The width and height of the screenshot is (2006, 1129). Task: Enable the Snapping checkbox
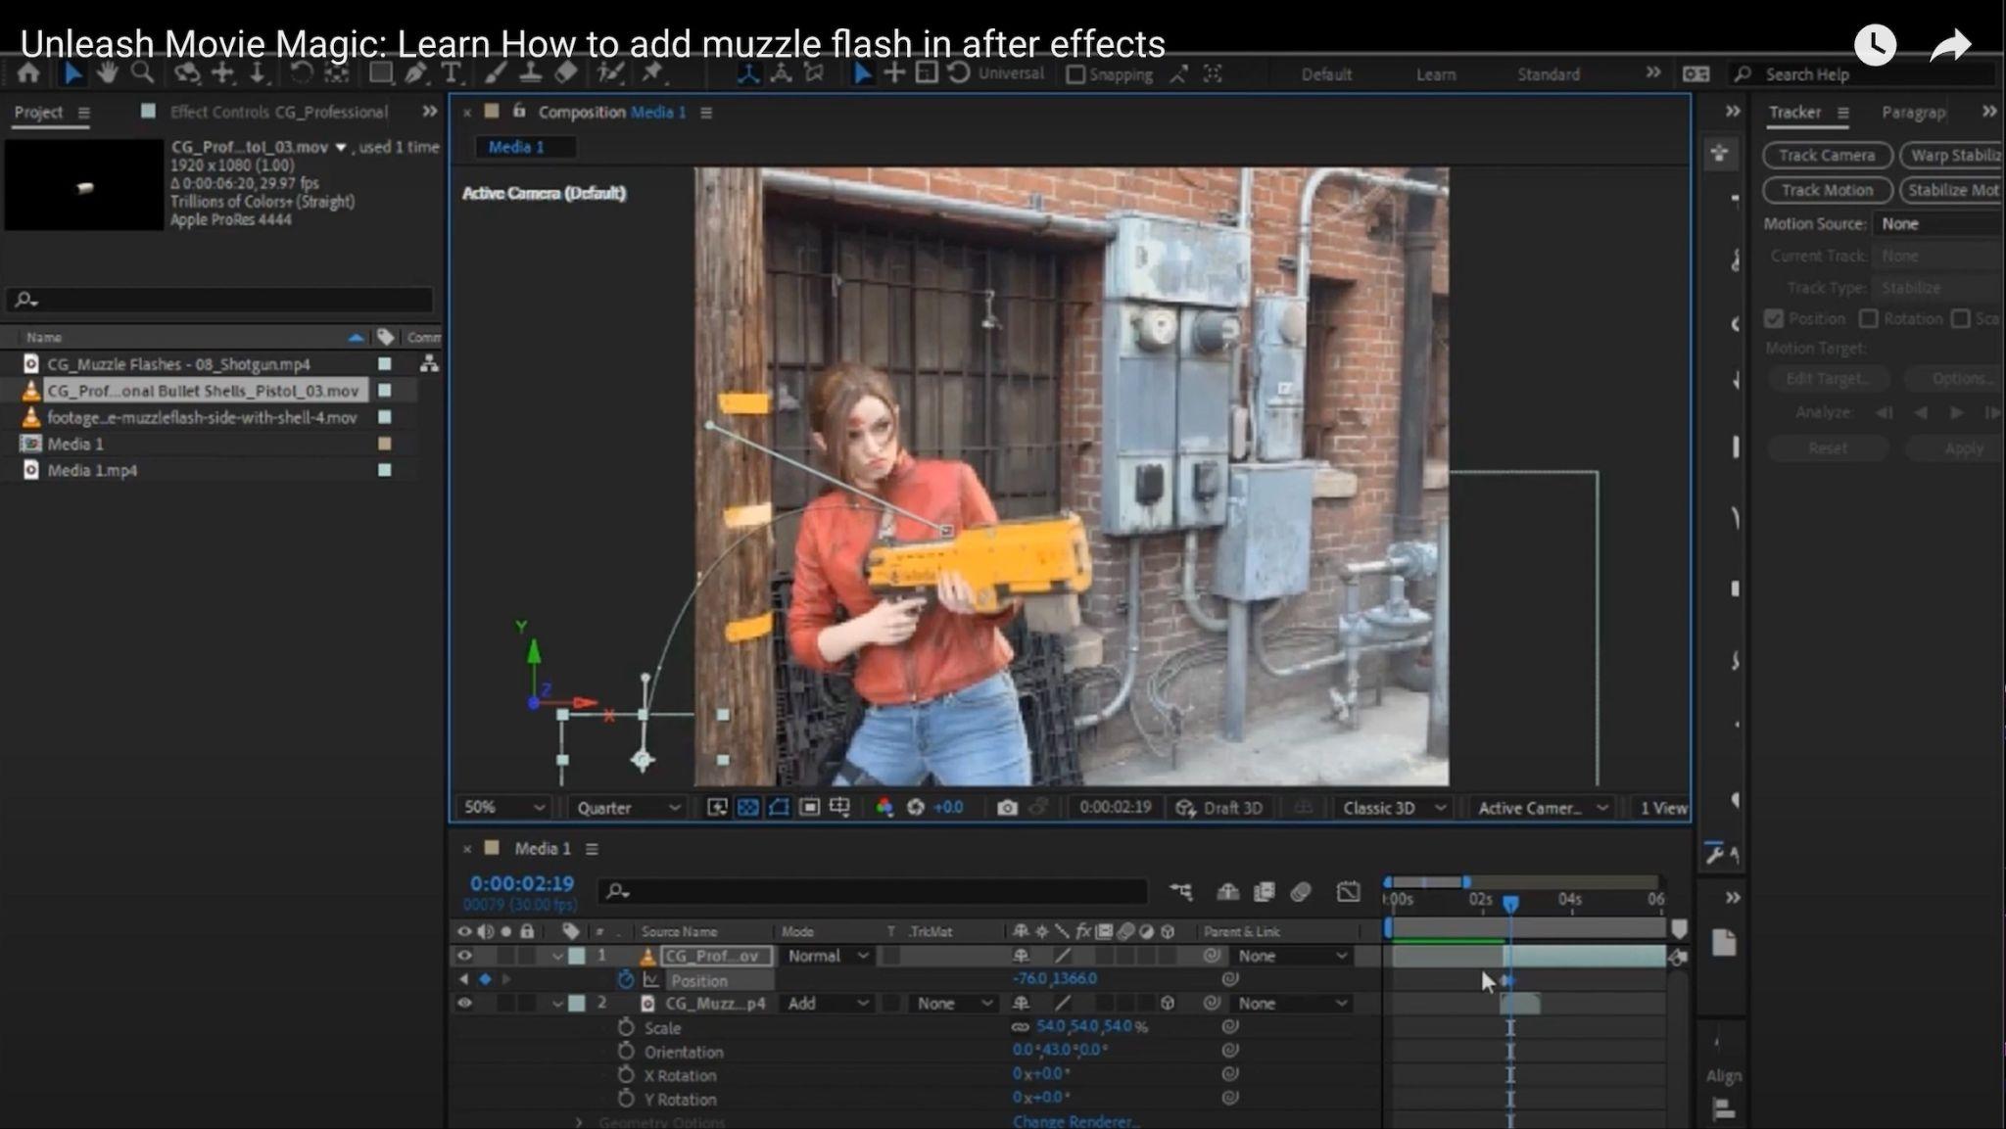[1075, 74]
